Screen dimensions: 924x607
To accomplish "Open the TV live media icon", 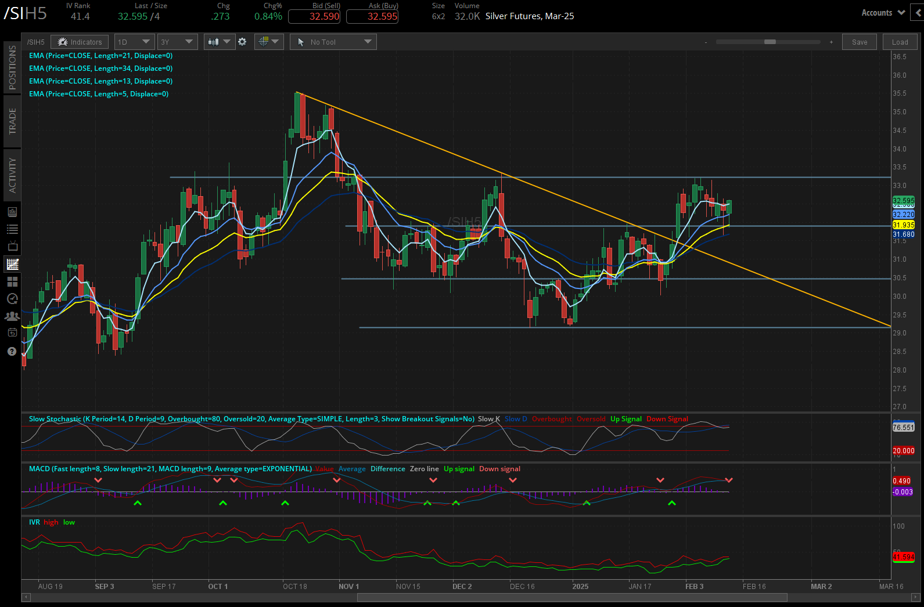I will (12, 247).
